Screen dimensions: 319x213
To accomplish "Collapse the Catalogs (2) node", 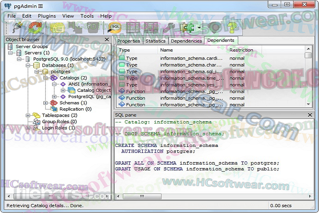I will [x=45, y=78].
